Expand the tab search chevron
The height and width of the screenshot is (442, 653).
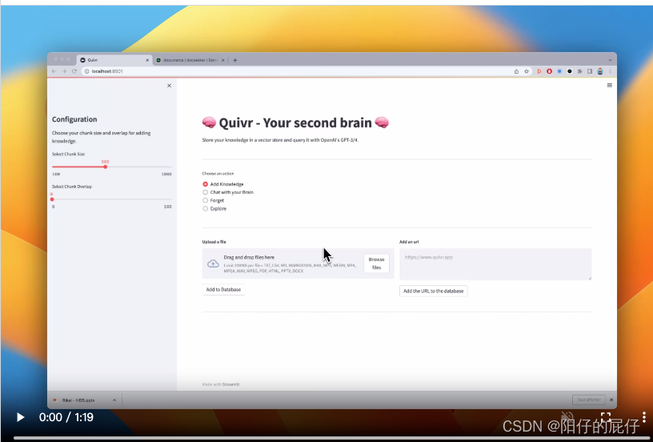[610, 60]
